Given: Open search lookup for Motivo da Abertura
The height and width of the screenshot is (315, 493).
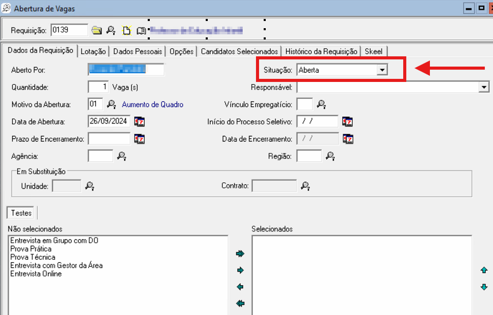Looking at the screenshot, I should tap(111, 104).
